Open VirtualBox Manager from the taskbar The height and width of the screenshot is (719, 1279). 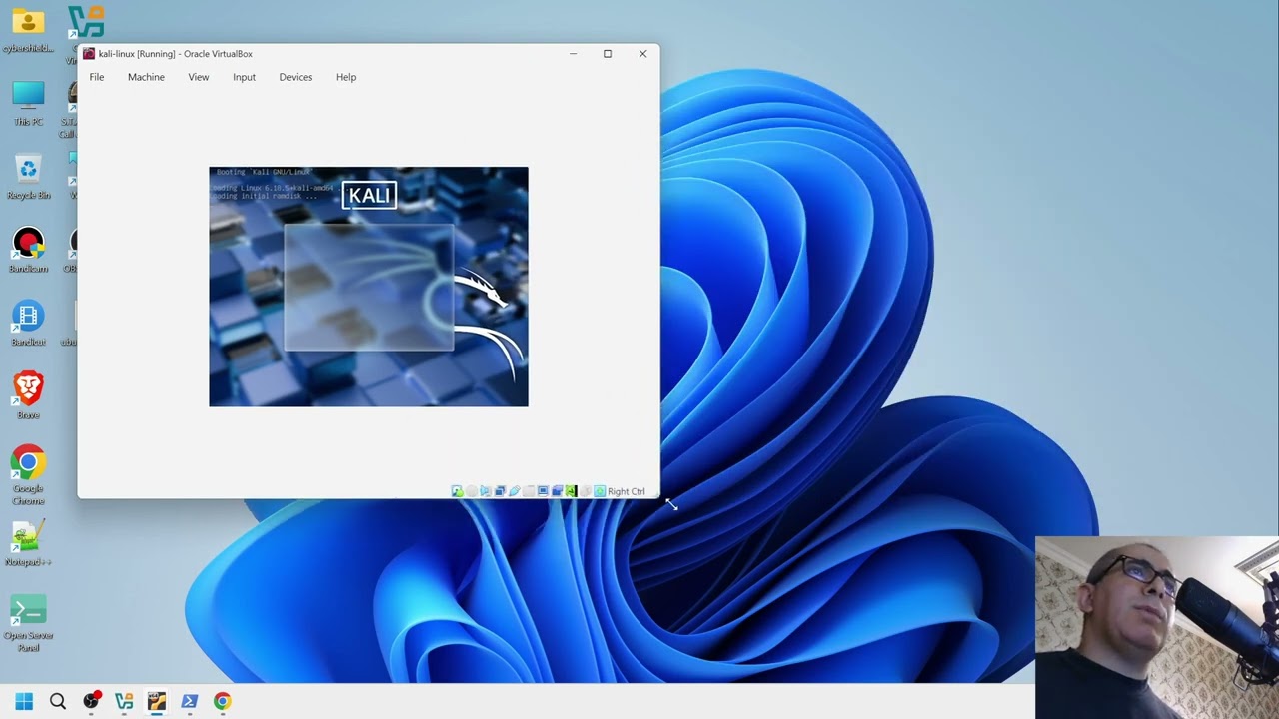click(124, 701)
